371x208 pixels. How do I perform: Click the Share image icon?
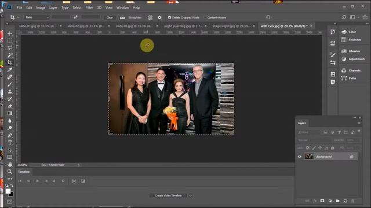click(365, 17)
